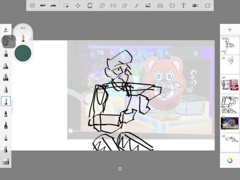Screen dimensions: 240x180
Task: Redo the undone stroke
Action: click(x=53, y=6)
